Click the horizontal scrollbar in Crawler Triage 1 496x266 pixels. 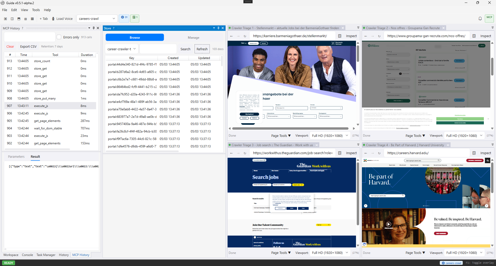(290, 128)
